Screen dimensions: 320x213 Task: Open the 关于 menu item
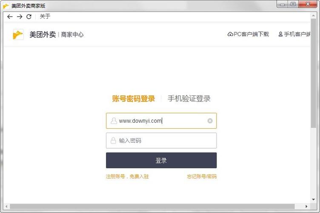click(x=45, y=16)
